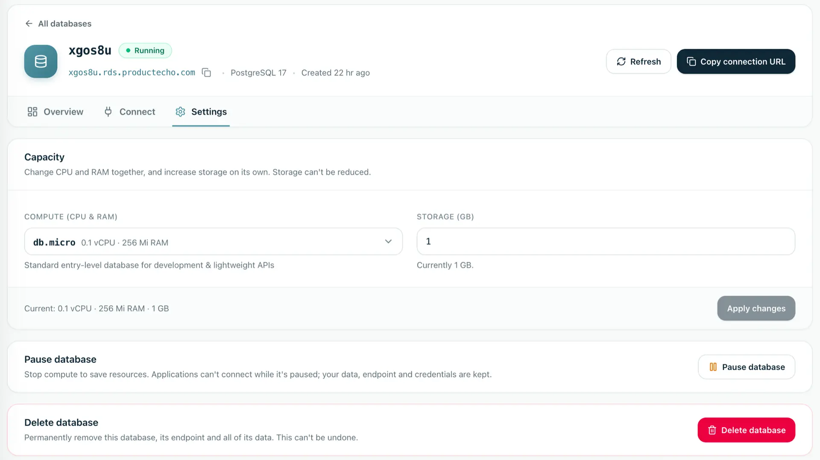Copy the xgos8u endpoint hostname with the copy icon
The width and height of the screenshot is (820, 460).
tap(206, 72)
